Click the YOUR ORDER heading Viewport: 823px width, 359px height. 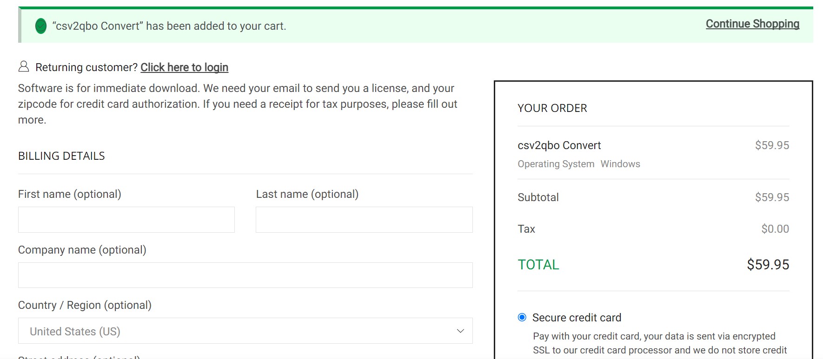[x=552, y=108]
